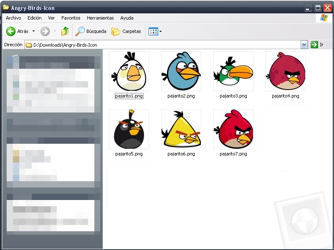Open the Favoritos menu
Screen dimensions: 334x250
click(x=71, y=18)
